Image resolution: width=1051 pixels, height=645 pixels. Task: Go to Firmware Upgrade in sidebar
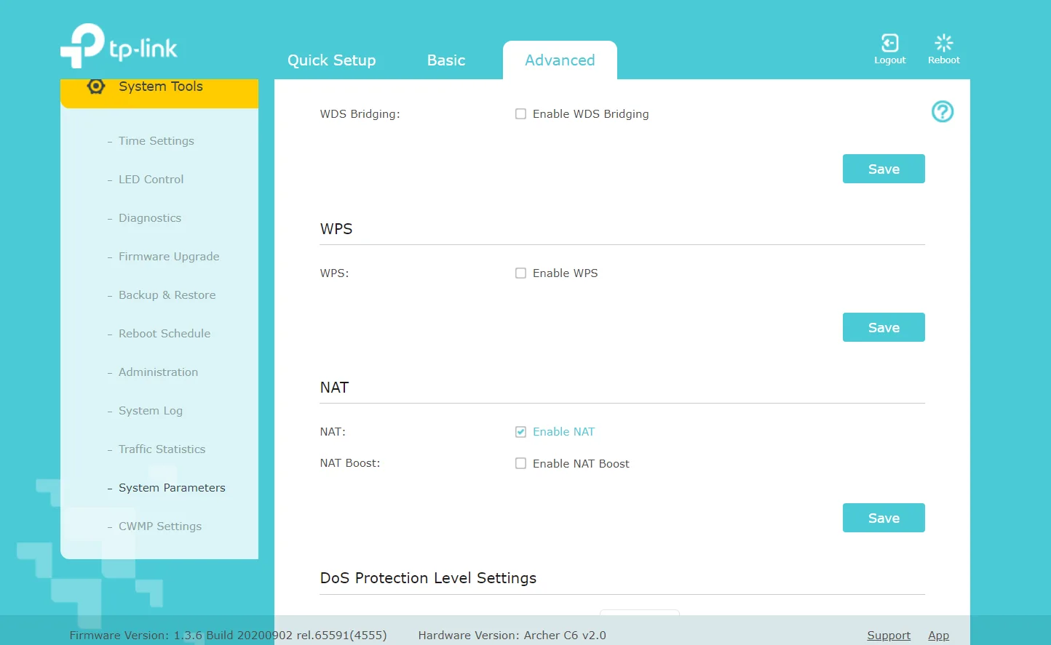169,257
